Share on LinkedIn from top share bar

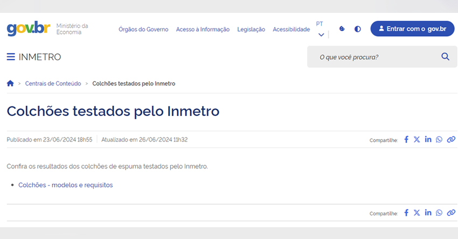[428, 140]
